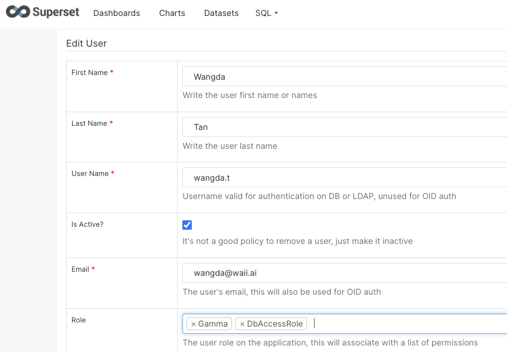This screenshot has width=507, height=352.
Task: Open the SQL dropdown caret
Action: pos(276,12)
